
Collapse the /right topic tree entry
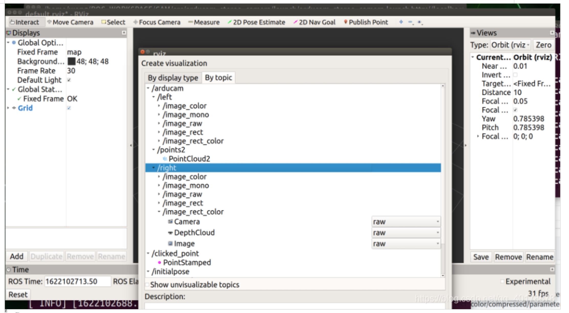coord(153,168)
